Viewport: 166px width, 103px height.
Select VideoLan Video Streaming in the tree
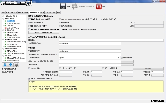[16, 42]
